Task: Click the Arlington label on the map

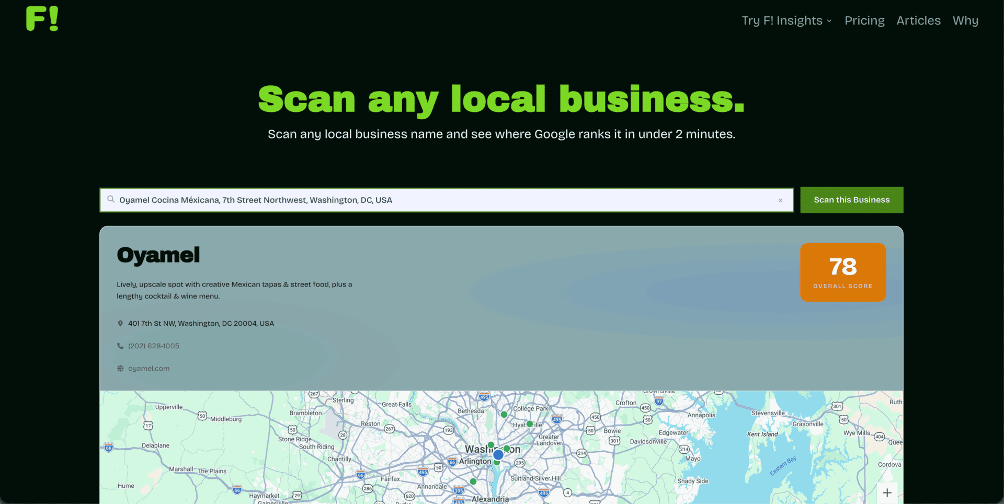Action: point(475,461)
